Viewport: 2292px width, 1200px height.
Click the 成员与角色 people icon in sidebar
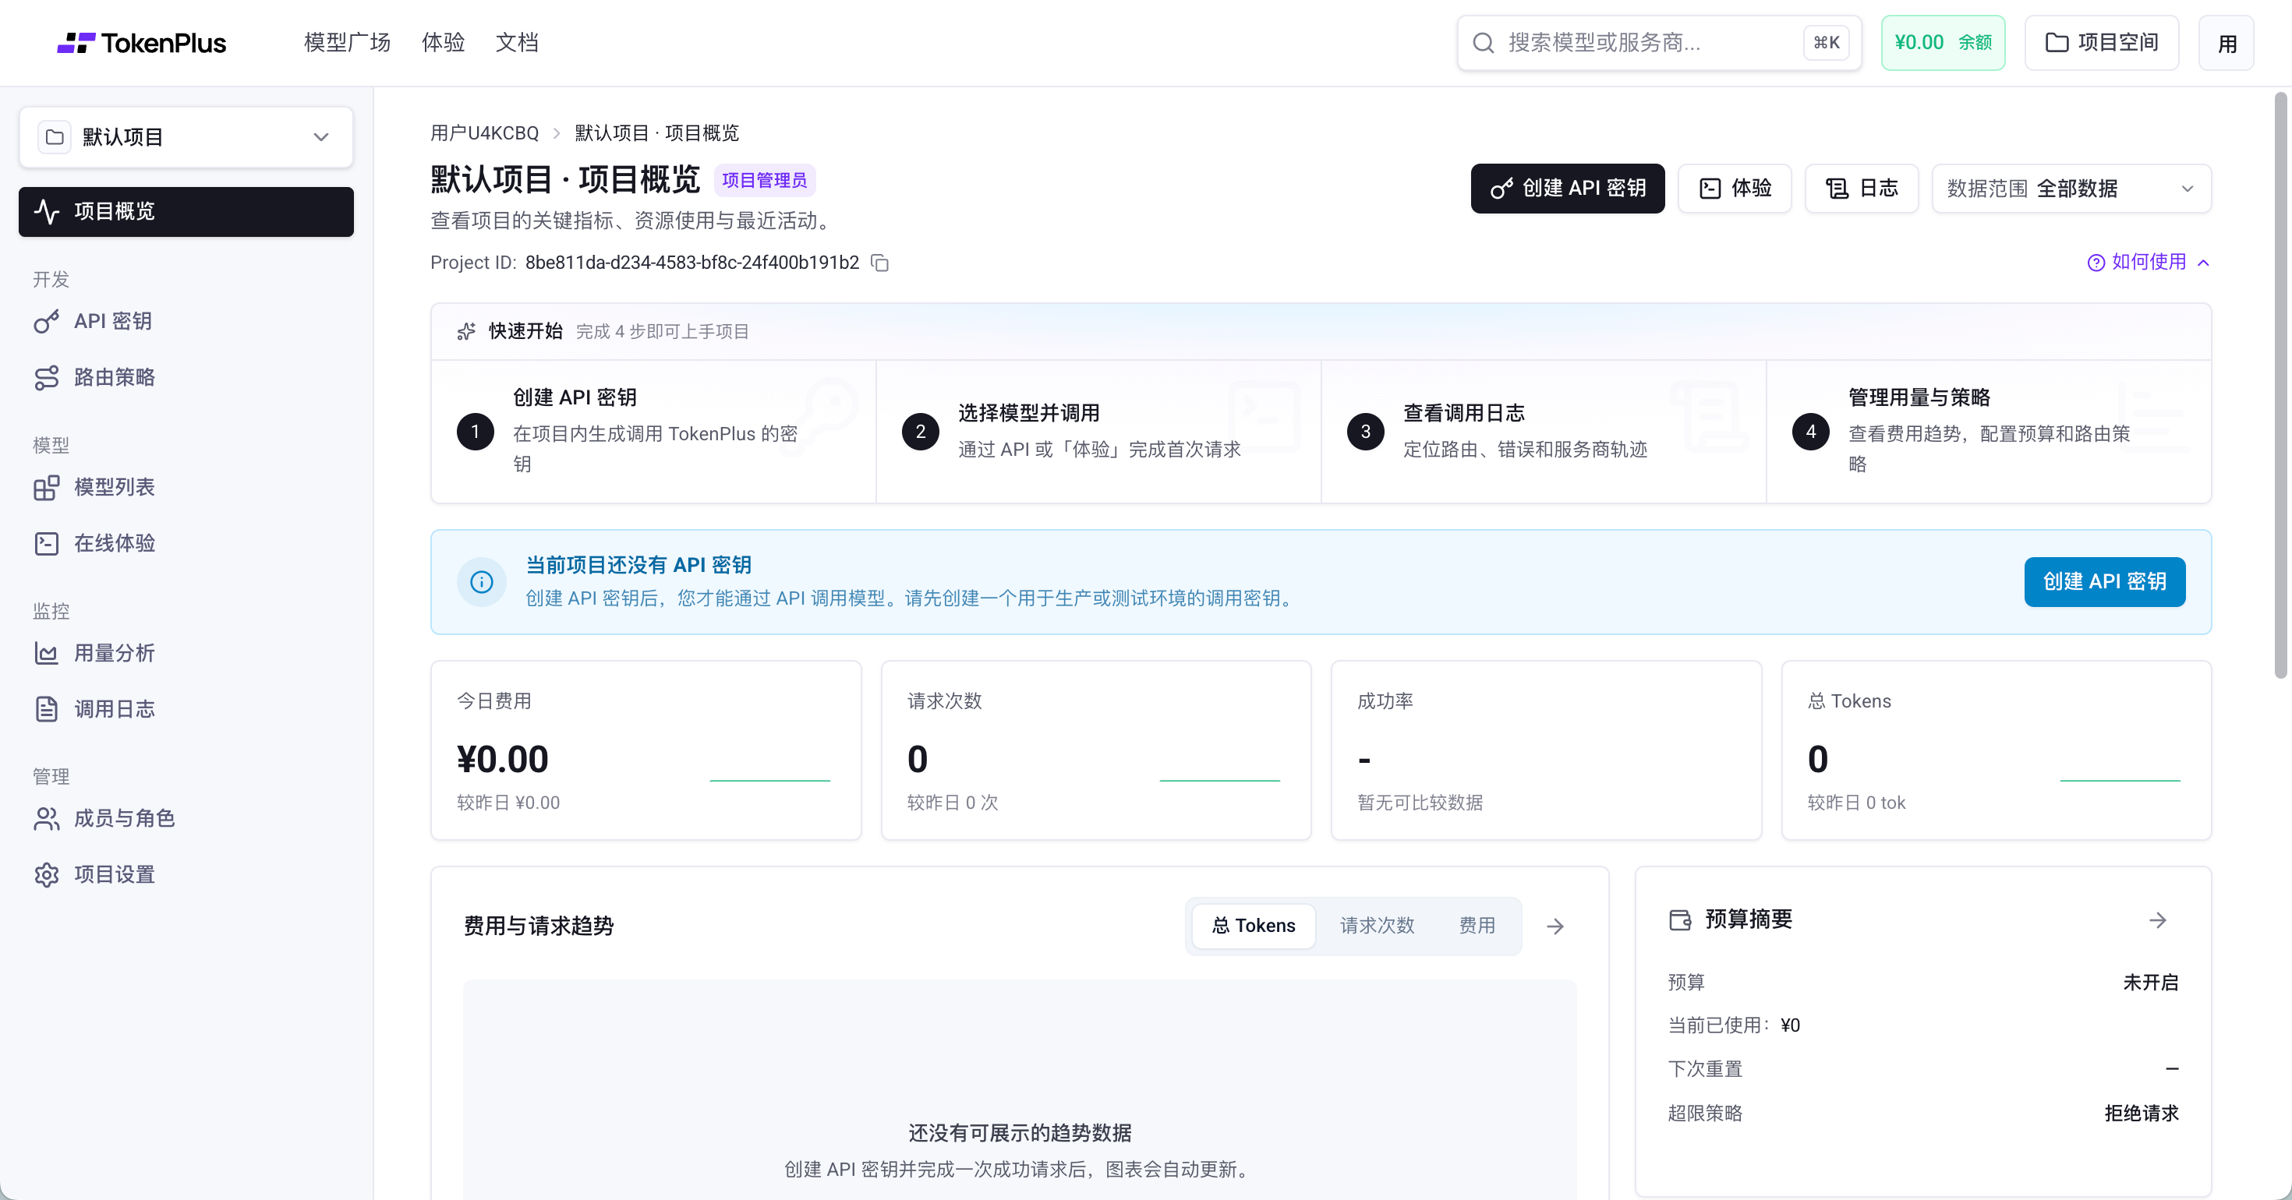point(46,818)
